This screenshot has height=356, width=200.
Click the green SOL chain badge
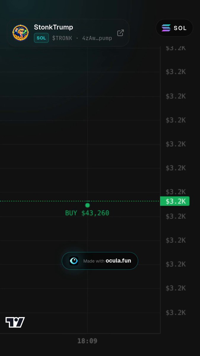pyautogui.click(x=41, y=38)
